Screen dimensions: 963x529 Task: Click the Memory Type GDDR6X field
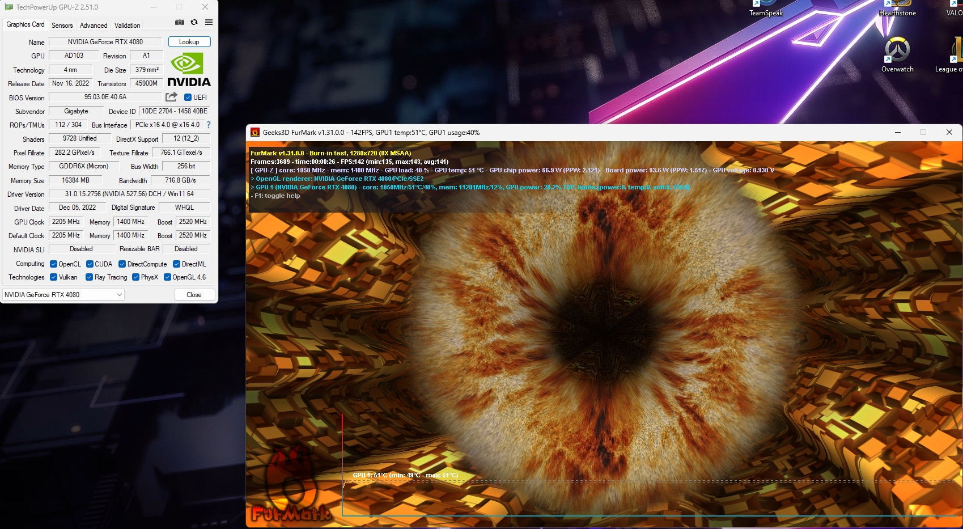coord(84,166)
